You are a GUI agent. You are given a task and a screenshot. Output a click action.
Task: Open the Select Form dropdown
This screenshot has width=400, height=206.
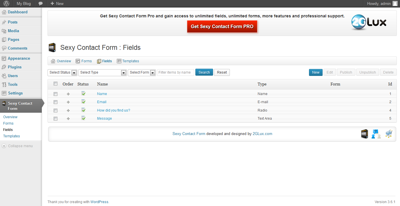point(142,72)
